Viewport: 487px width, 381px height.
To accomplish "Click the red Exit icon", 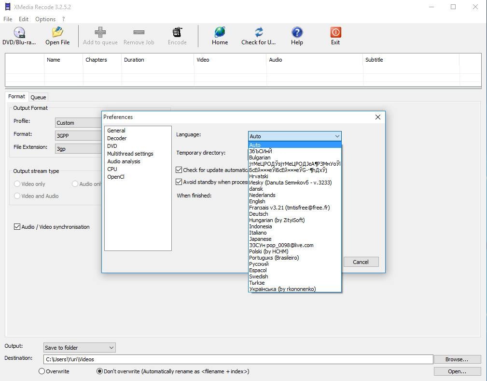I will pyautogui.click(x=335, y=33).
